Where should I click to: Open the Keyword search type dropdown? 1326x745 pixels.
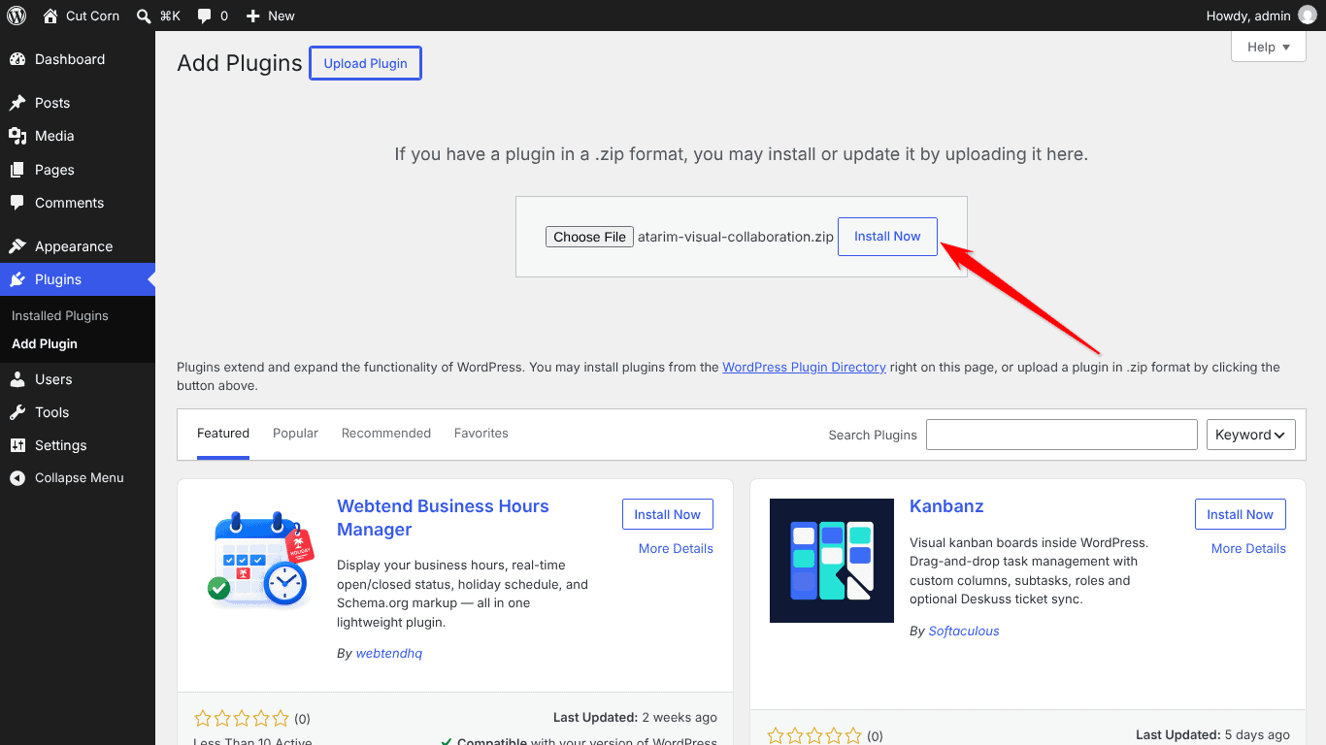(1250, 435)
